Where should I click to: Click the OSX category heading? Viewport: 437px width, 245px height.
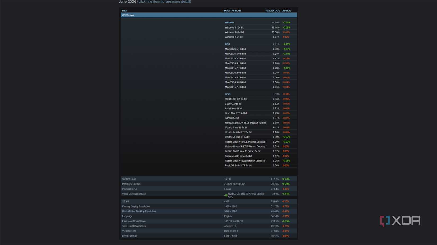[x=227, y=44]
